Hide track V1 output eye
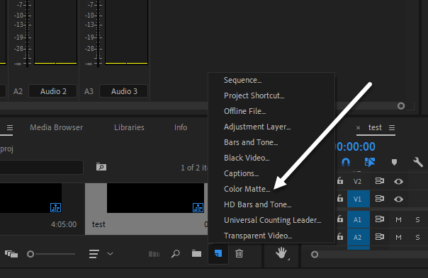Screen dimensions: 428x278 click(x=398, y=199)
